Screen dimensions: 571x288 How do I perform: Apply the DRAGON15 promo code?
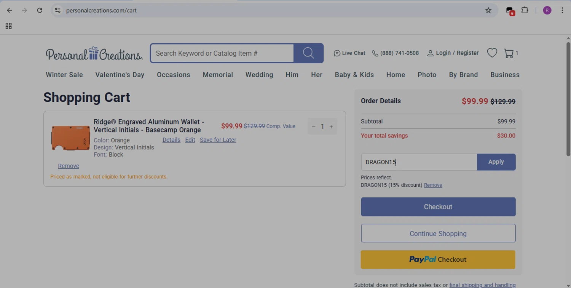point(496,162)
